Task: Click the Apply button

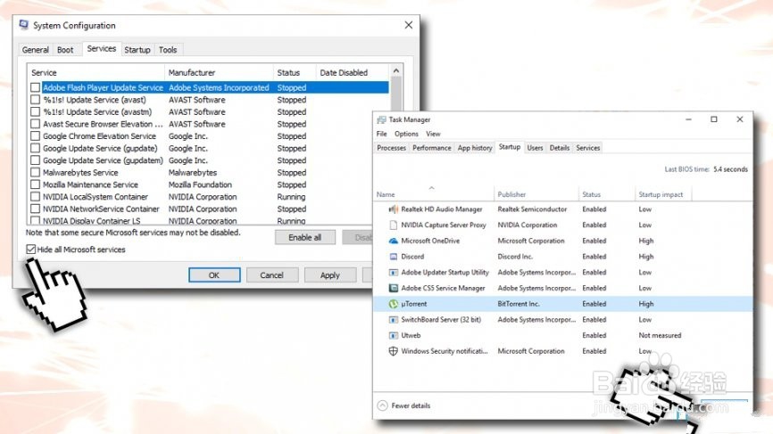Action: tap(329, 275)
